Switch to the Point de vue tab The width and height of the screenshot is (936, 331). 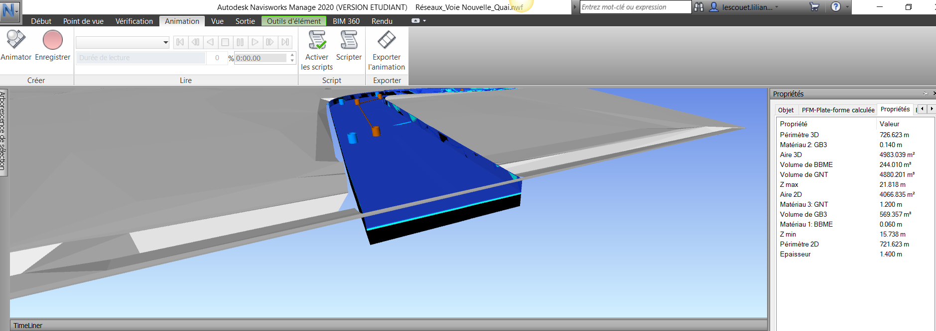[x=83, y=21]
